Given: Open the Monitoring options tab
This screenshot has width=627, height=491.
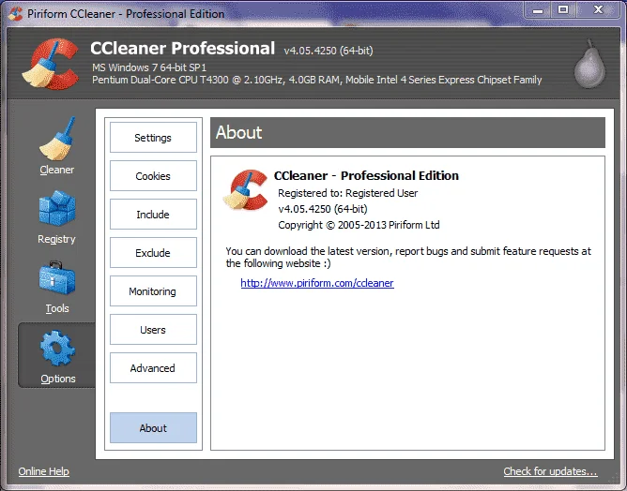Looking at the screenshot, I should point(153,291).
